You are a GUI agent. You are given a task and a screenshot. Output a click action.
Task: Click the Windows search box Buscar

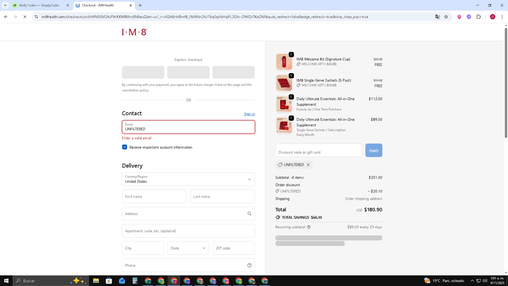(x=51, y=281)
